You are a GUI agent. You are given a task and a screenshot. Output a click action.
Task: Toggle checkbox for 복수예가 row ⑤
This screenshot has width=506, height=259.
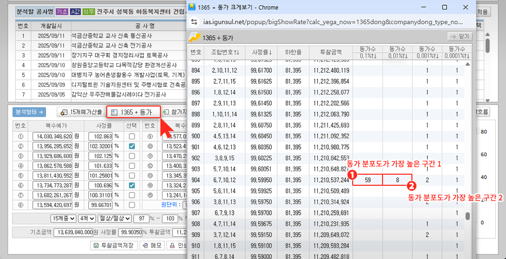(132, 176)
